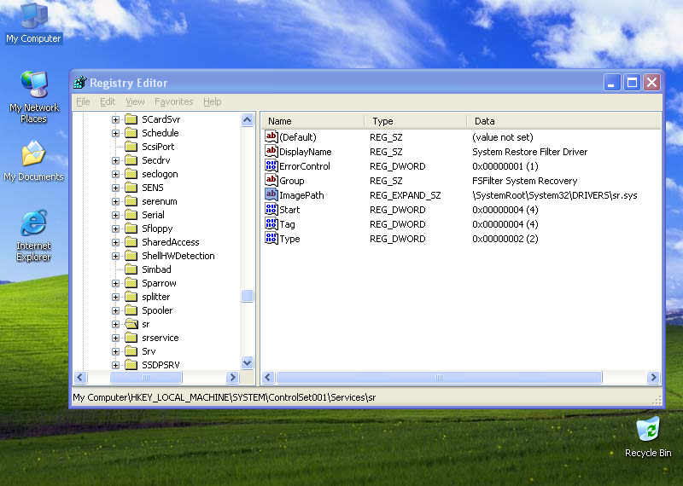
Task: Click the SharedAccess folder icon
Action: click(131, 242)
